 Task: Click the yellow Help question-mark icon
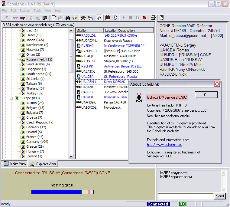pyautogui.click(x=162, y=18)
